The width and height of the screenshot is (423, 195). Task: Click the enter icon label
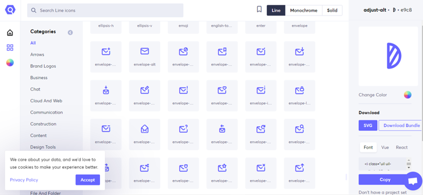[x=261, y=26]
